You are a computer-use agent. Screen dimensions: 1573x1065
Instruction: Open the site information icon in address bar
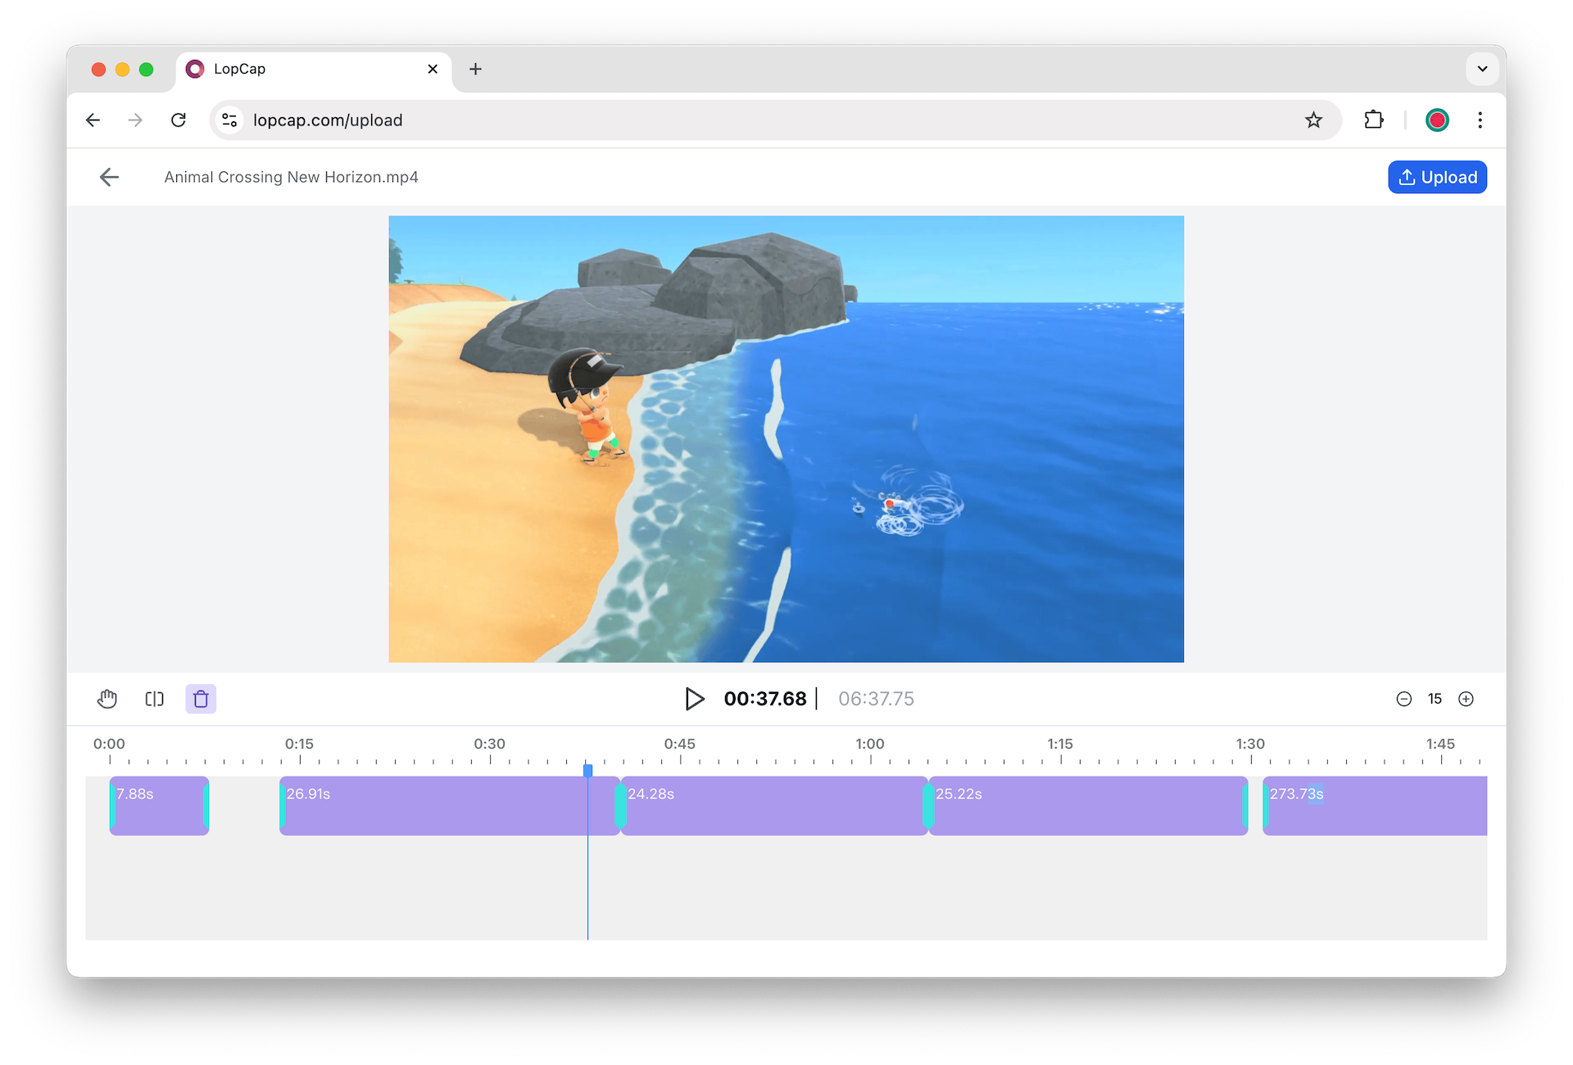click(229, 120)
